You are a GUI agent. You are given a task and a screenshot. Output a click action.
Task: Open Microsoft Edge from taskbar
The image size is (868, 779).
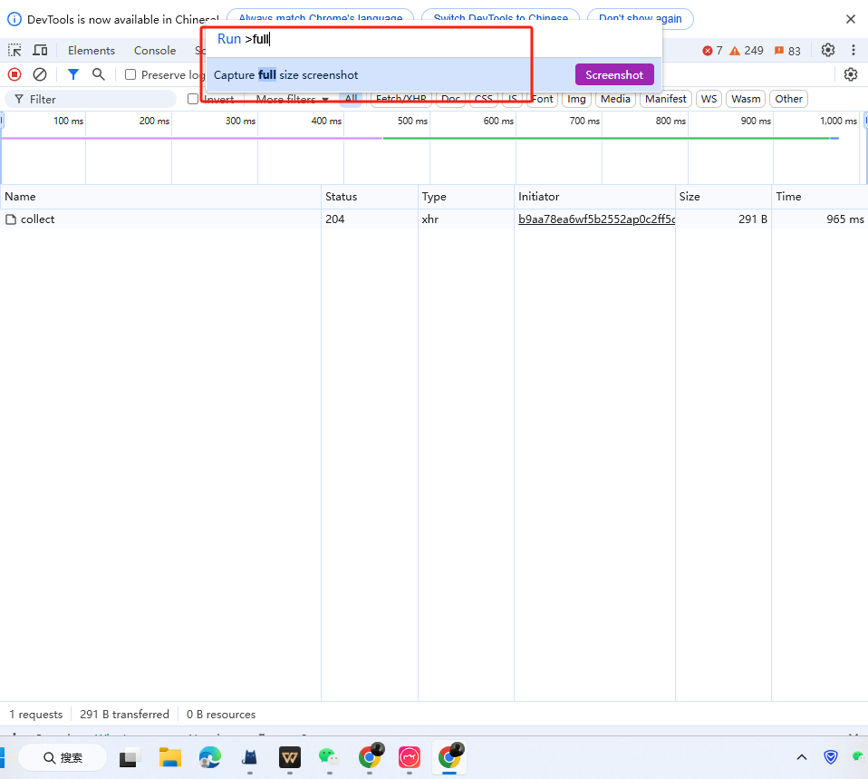210,757
